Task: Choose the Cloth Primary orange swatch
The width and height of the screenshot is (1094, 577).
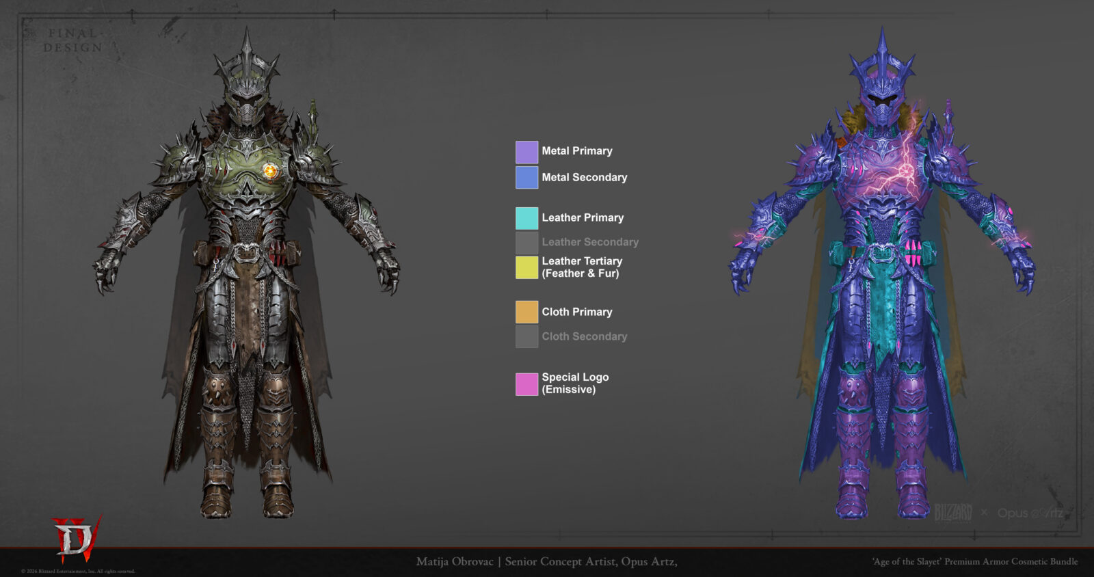Action: pos(526,312)
